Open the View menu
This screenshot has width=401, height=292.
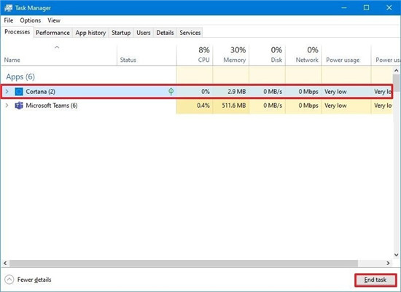(54, 20)
